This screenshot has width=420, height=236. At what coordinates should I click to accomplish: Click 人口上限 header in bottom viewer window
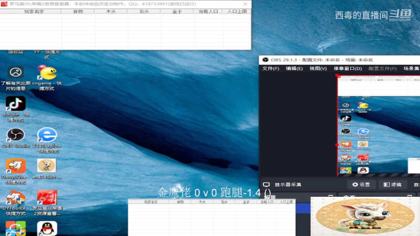(286, 202)
